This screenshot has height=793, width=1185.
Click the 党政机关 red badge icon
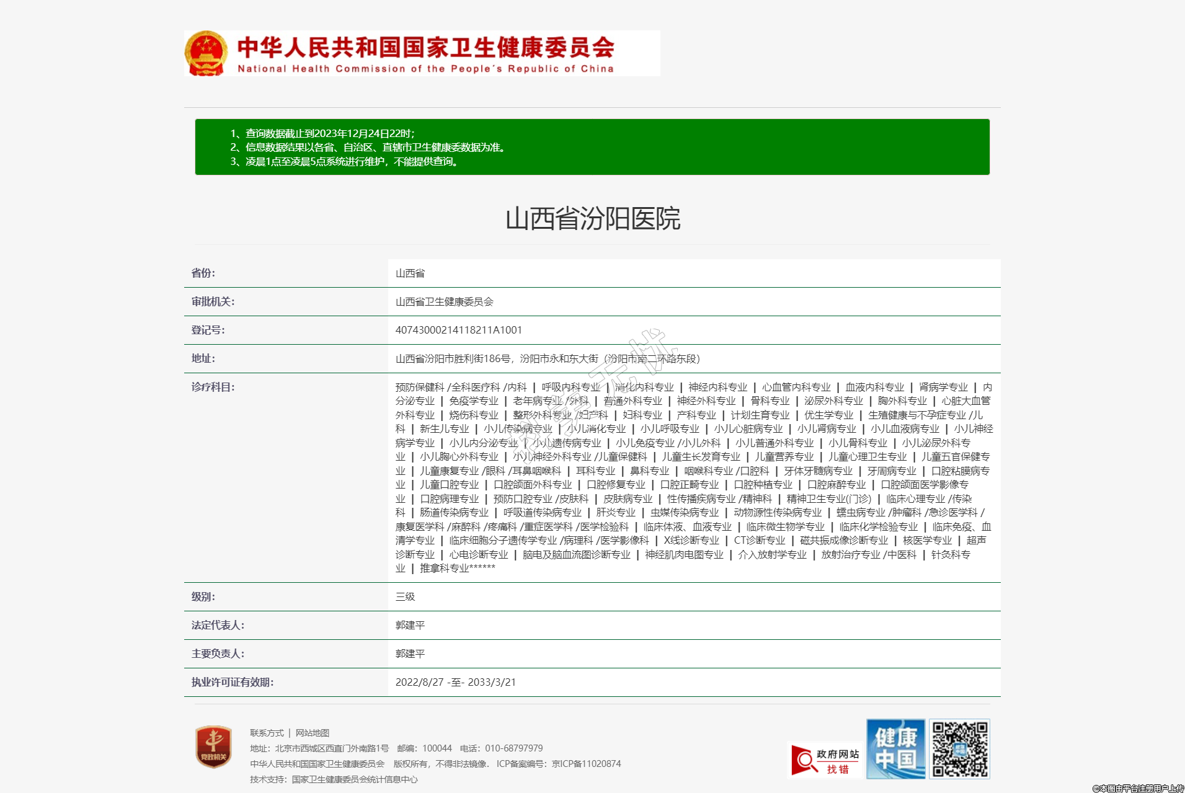click(213, 746)
